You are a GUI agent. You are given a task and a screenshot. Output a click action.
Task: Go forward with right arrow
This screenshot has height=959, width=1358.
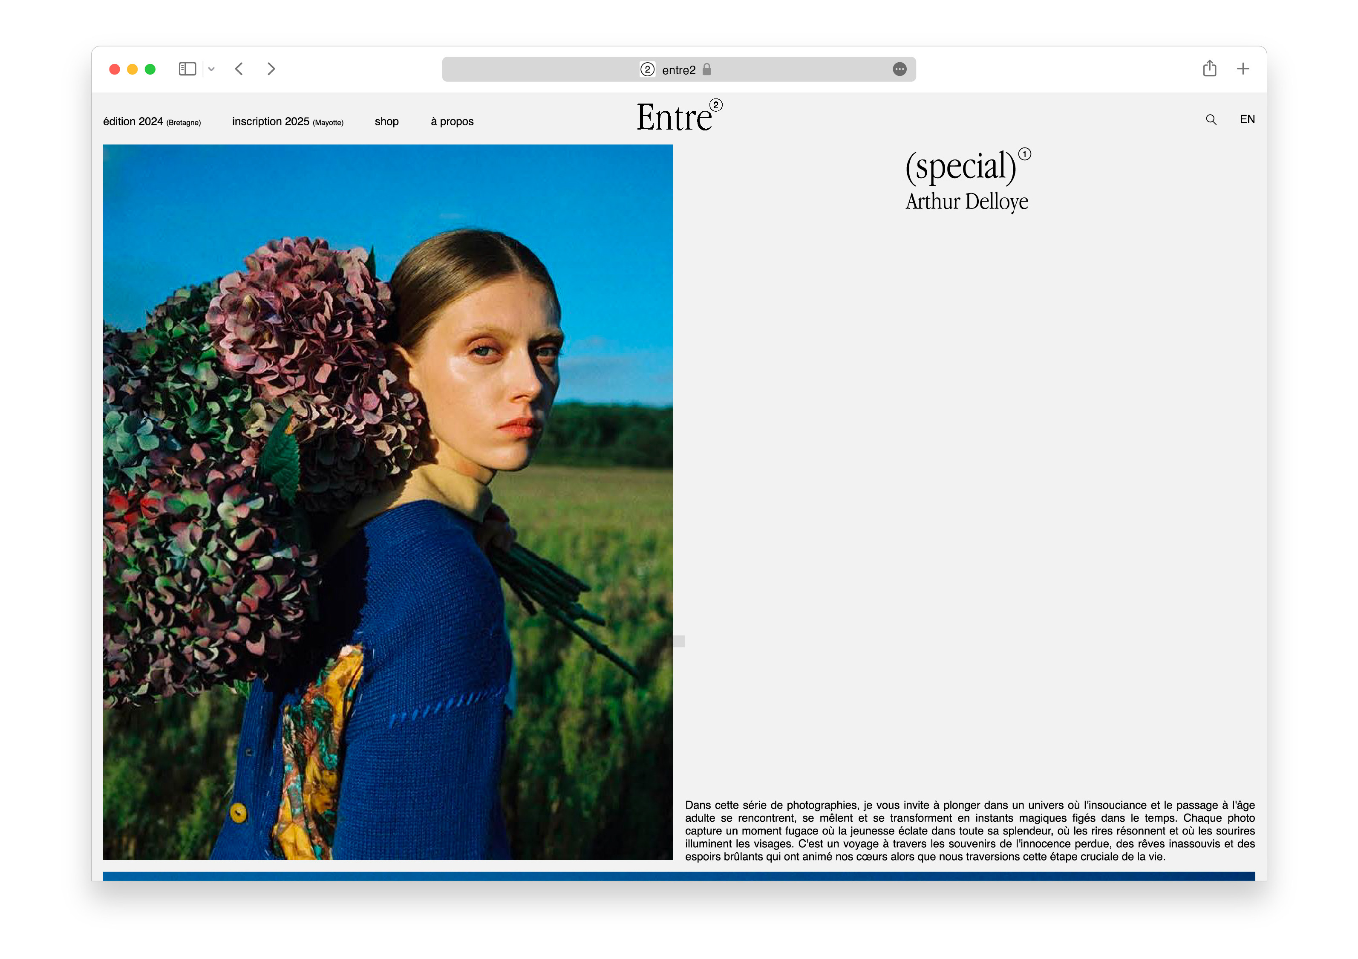271,69
